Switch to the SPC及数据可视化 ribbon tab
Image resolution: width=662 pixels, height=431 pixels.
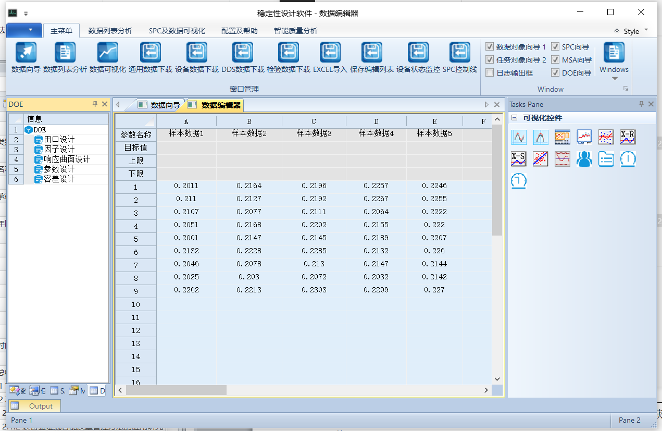click(x=177, y=31)
